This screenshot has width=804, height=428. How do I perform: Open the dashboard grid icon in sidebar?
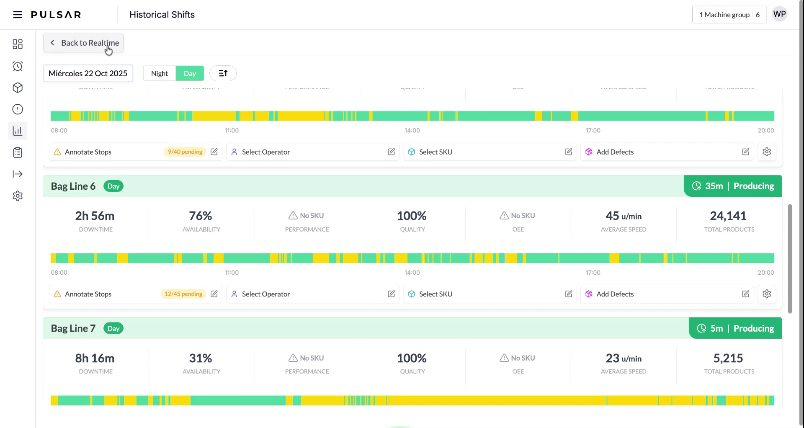pyautogui.click(x=18, y=44)
